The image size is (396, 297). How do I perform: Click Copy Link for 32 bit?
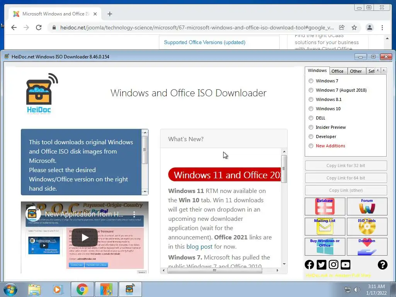click(346, 166)
